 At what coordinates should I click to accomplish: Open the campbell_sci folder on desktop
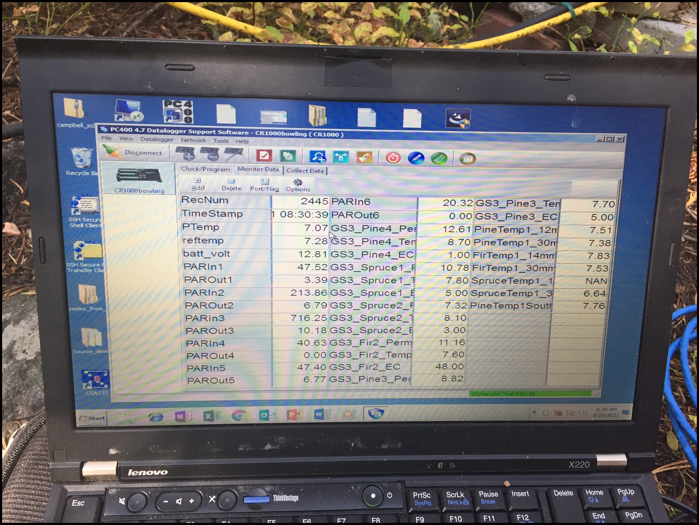click(75, 113)
